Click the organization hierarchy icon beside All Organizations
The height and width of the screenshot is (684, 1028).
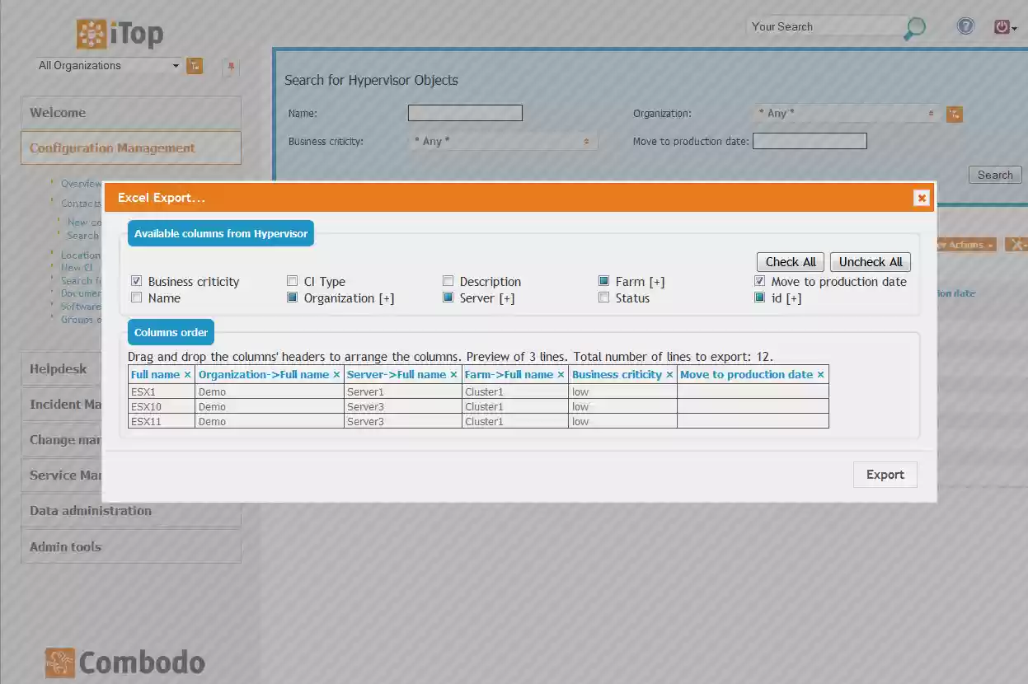195,65
